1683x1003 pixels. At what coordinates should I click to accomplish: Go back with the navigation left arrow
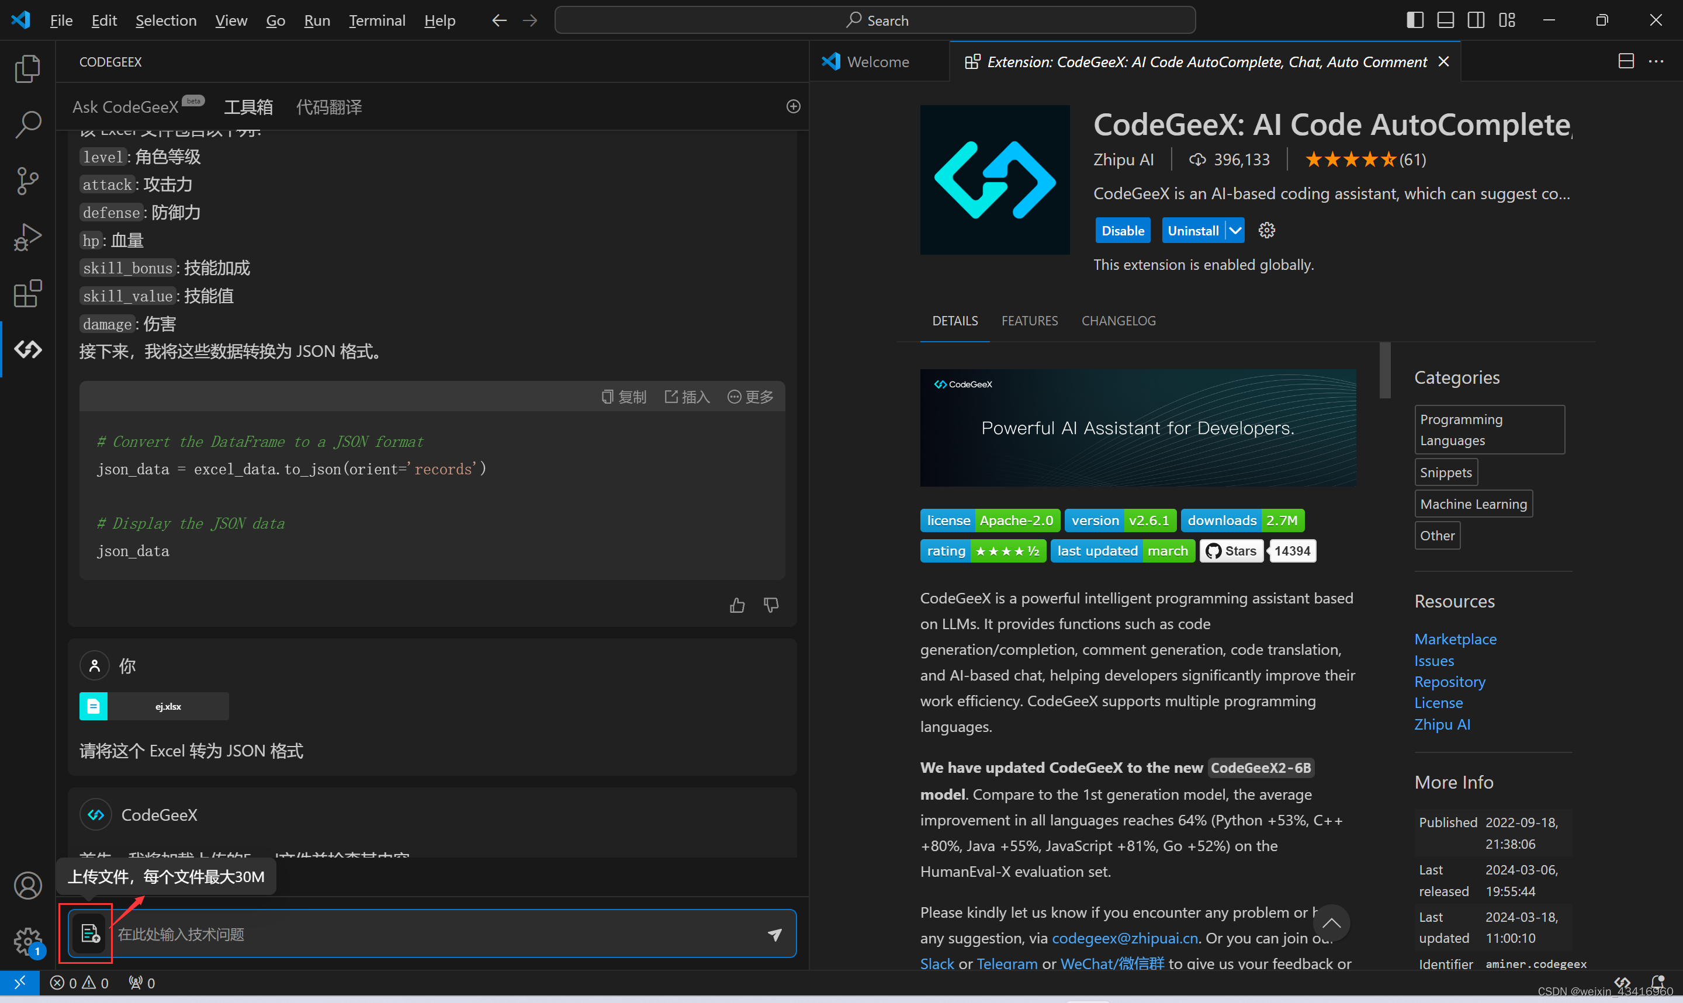[499, 20]
